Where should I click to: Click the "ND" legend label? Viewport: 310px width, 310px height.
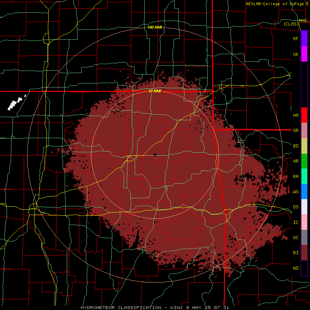coord(296,268)
